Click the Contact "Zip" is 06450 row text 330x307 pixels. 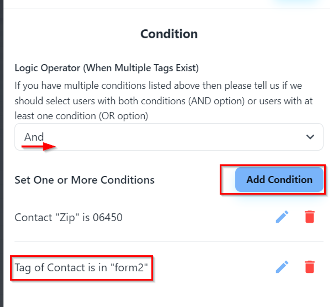(x=68, y=217)
